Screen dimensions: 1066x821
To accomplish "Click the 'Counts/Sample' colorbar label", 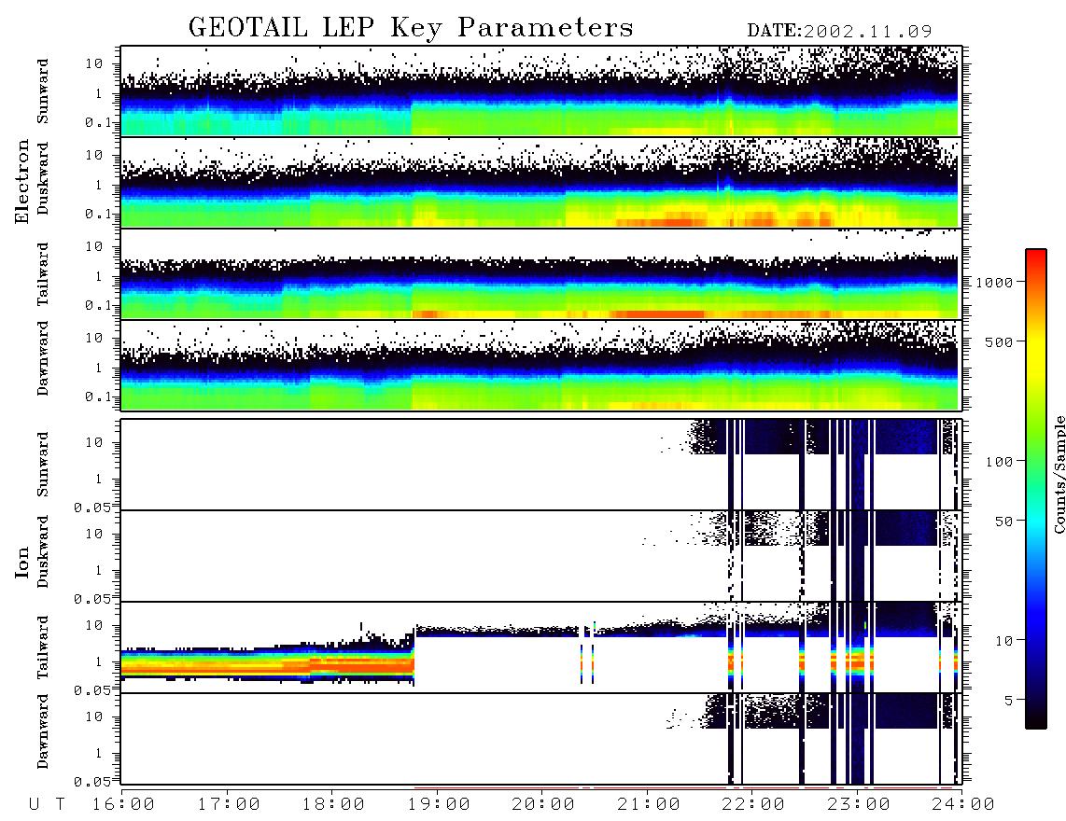I will [x=1059, y=474].
